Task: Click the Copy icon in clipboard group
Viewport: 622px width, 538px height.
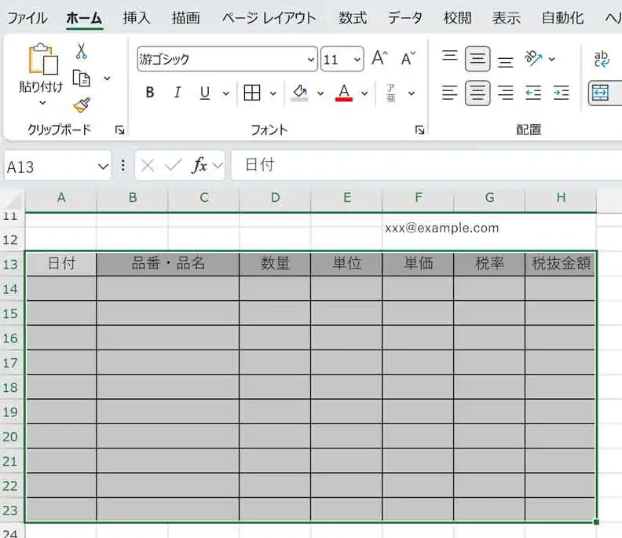Action: [x=81, y=78]
